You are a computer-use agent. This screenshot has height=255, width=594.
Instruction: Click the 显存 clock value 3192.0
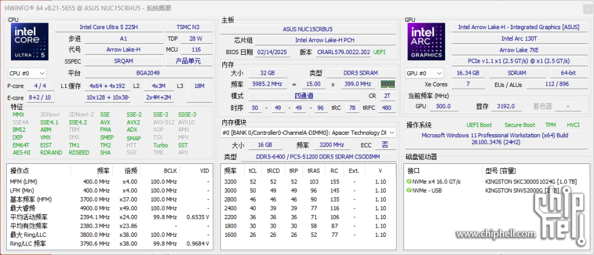point(505,106)
